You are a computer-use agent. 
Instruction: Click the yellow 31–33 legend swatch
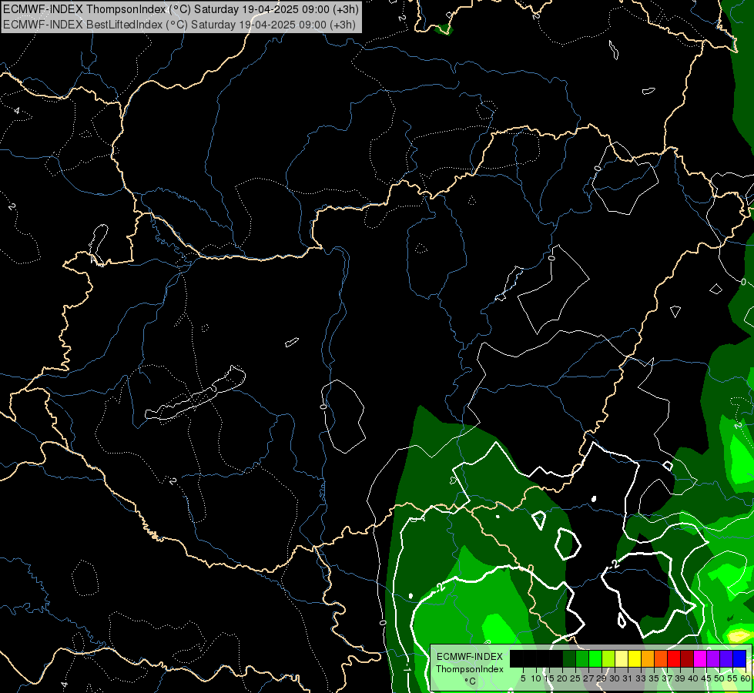pos(635,659)
